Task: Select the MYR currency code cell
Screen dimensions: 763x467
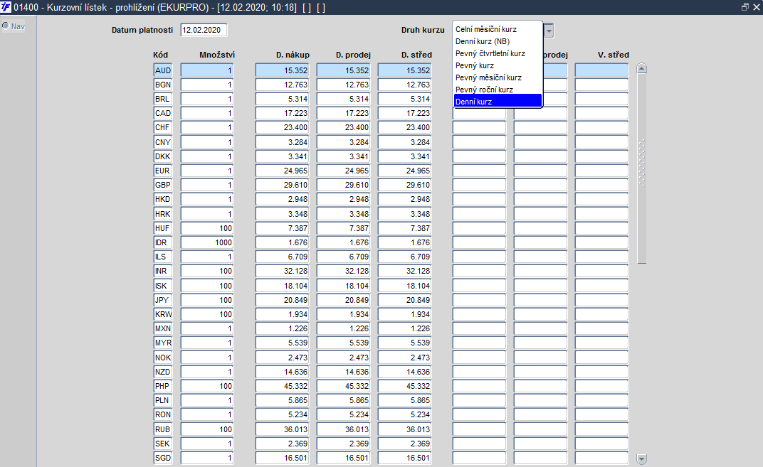Action: click(162, 343)
